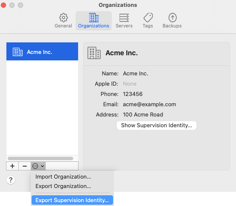
Task: Click the phone value 123456
Action: point(133,94)
